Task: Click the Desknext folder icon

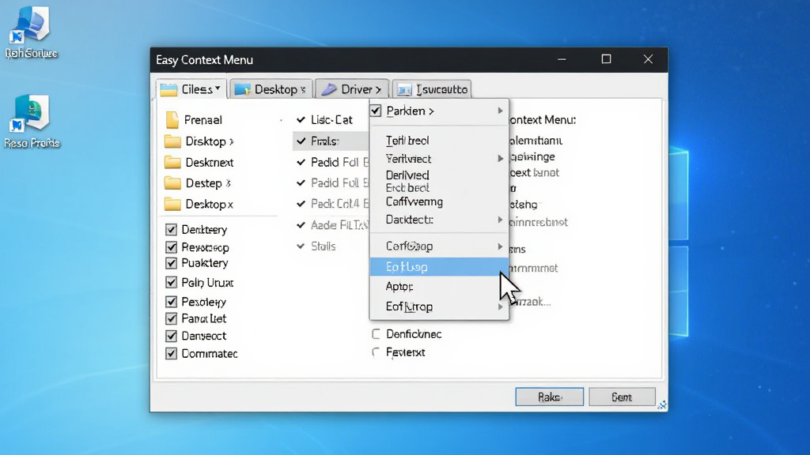Action: click(x=172, y=163)
